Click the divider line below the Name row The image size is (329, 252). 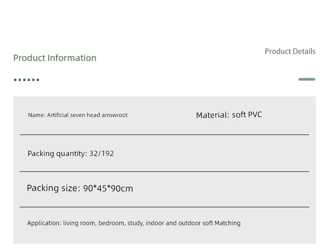click(x=164, y=134)
